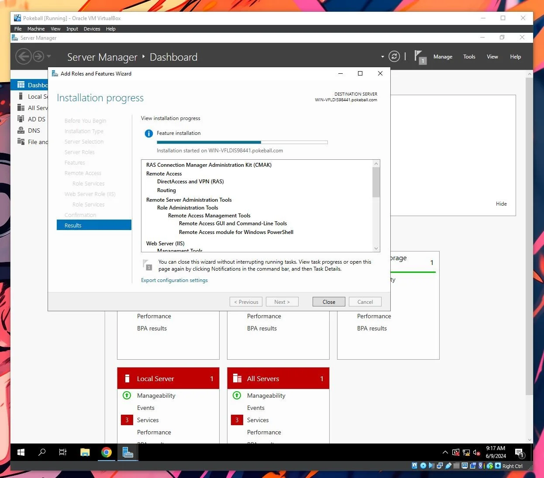The height and width of the screenshot is (478, 544).
Task: Click the Server Manager main vertical scrollbar
Action: coord(529,236)
